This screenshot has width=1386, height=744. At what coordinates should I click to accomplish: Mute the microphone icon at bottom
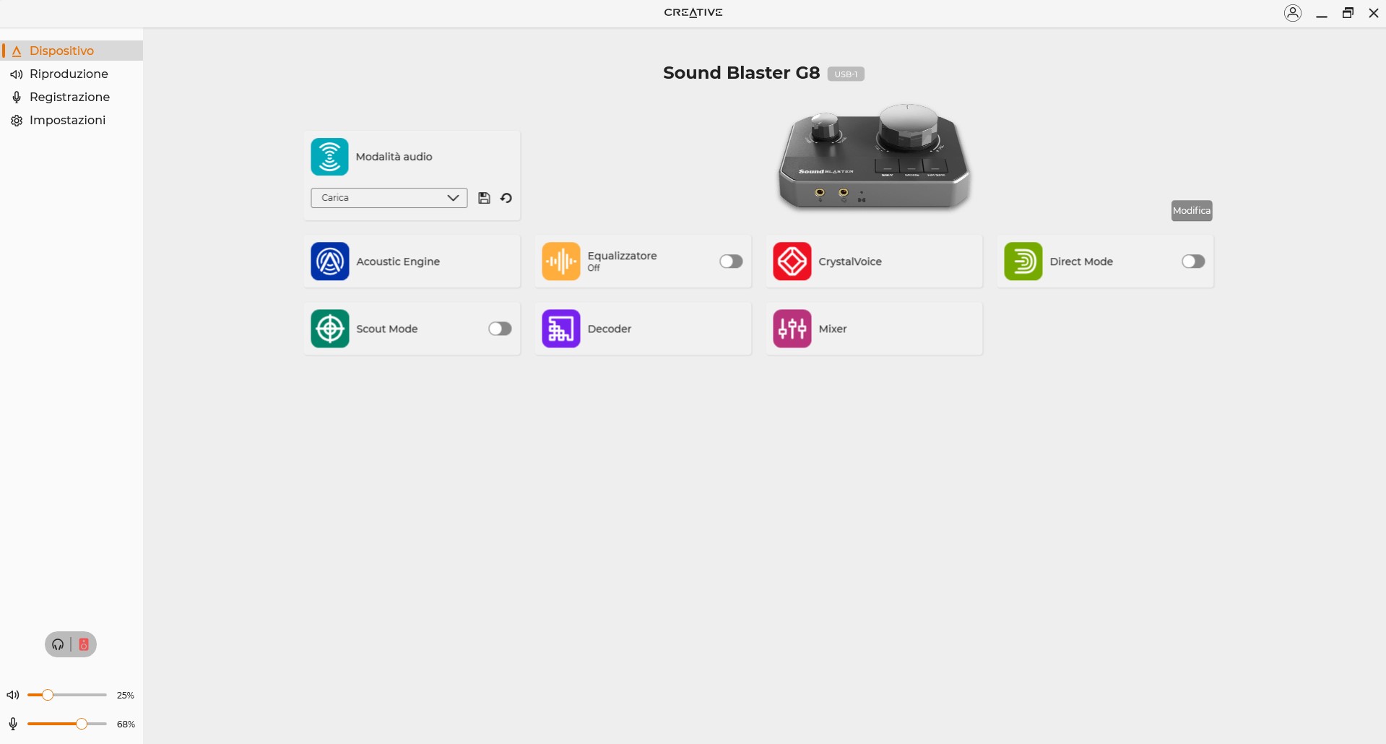(x=13, y=724)
